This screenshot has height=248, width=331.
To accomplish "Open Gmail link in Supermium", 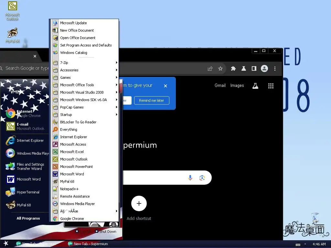I will 220,85.
